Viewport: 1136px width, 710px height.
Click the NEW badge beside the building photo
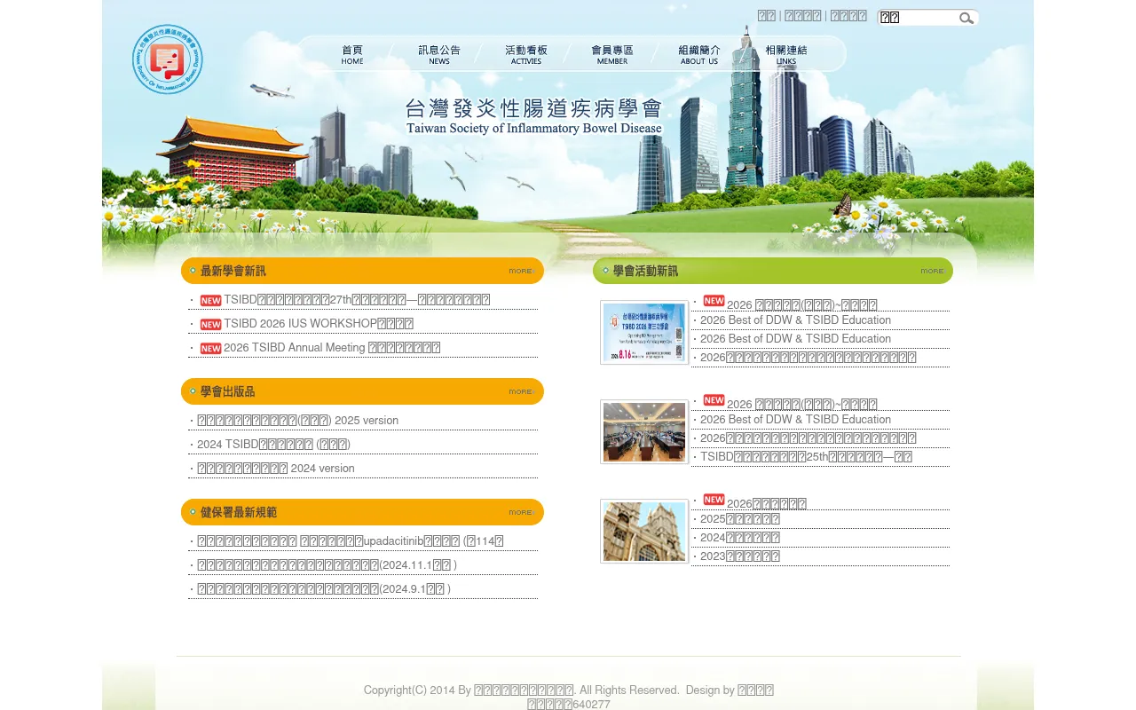(x=714, y=500)
